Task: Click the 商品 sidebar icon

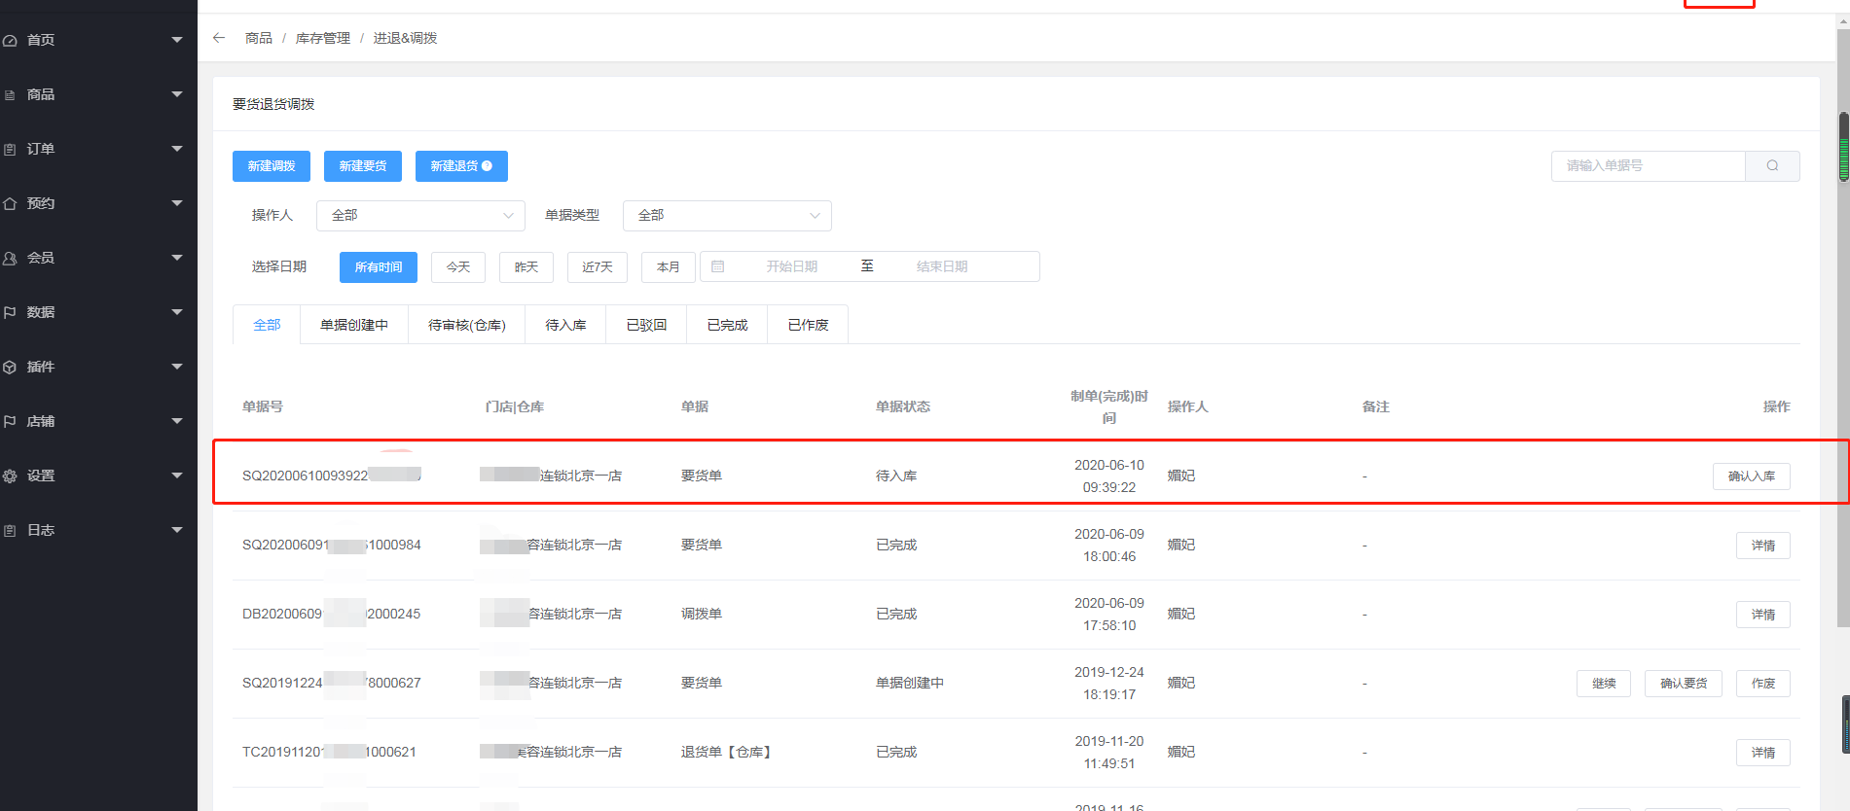Action: [10, 95]
